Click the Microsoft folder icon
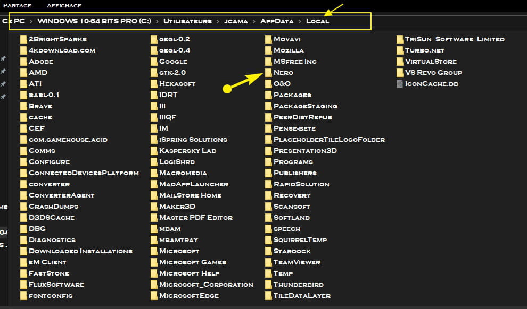 point(154,251)
